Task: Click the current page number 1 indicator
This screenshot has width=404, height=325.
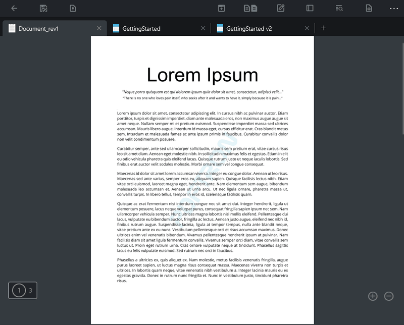Action: click(x=19, y=291)
